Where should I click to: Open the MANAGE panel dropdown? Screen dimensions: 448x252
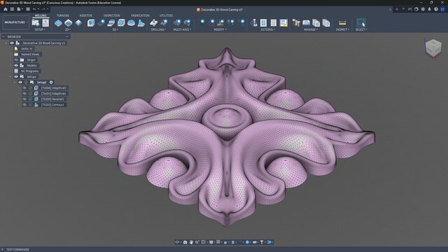310,29
